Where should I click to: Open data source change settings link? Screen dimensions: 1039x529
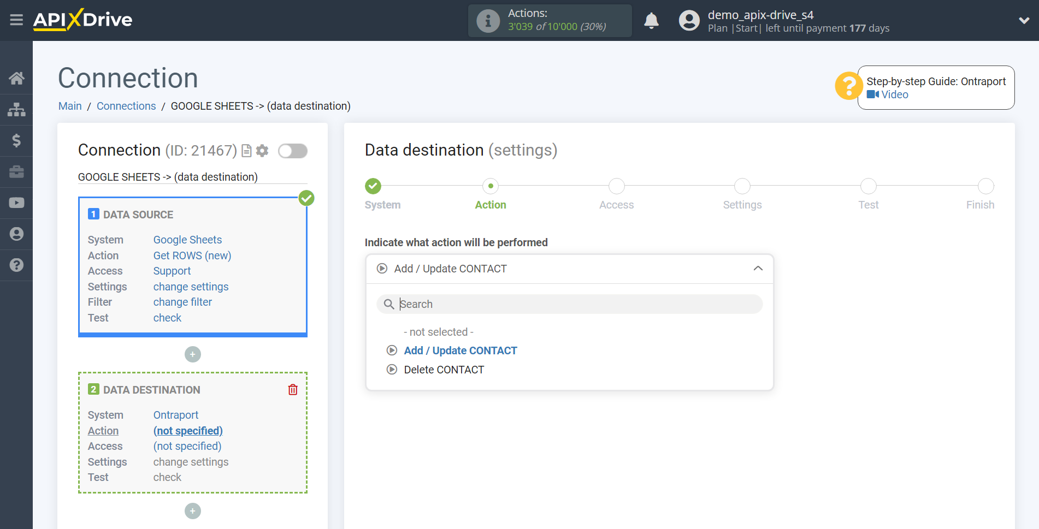click(x=191, y=287)
